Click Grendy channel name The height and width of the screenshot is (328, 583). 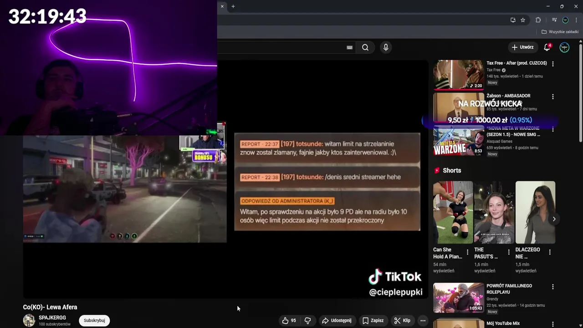coord(492,299)
